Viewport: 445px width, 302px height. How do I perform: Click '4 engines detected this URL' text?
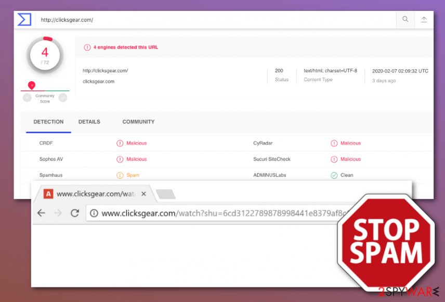(x=126, y=47)
